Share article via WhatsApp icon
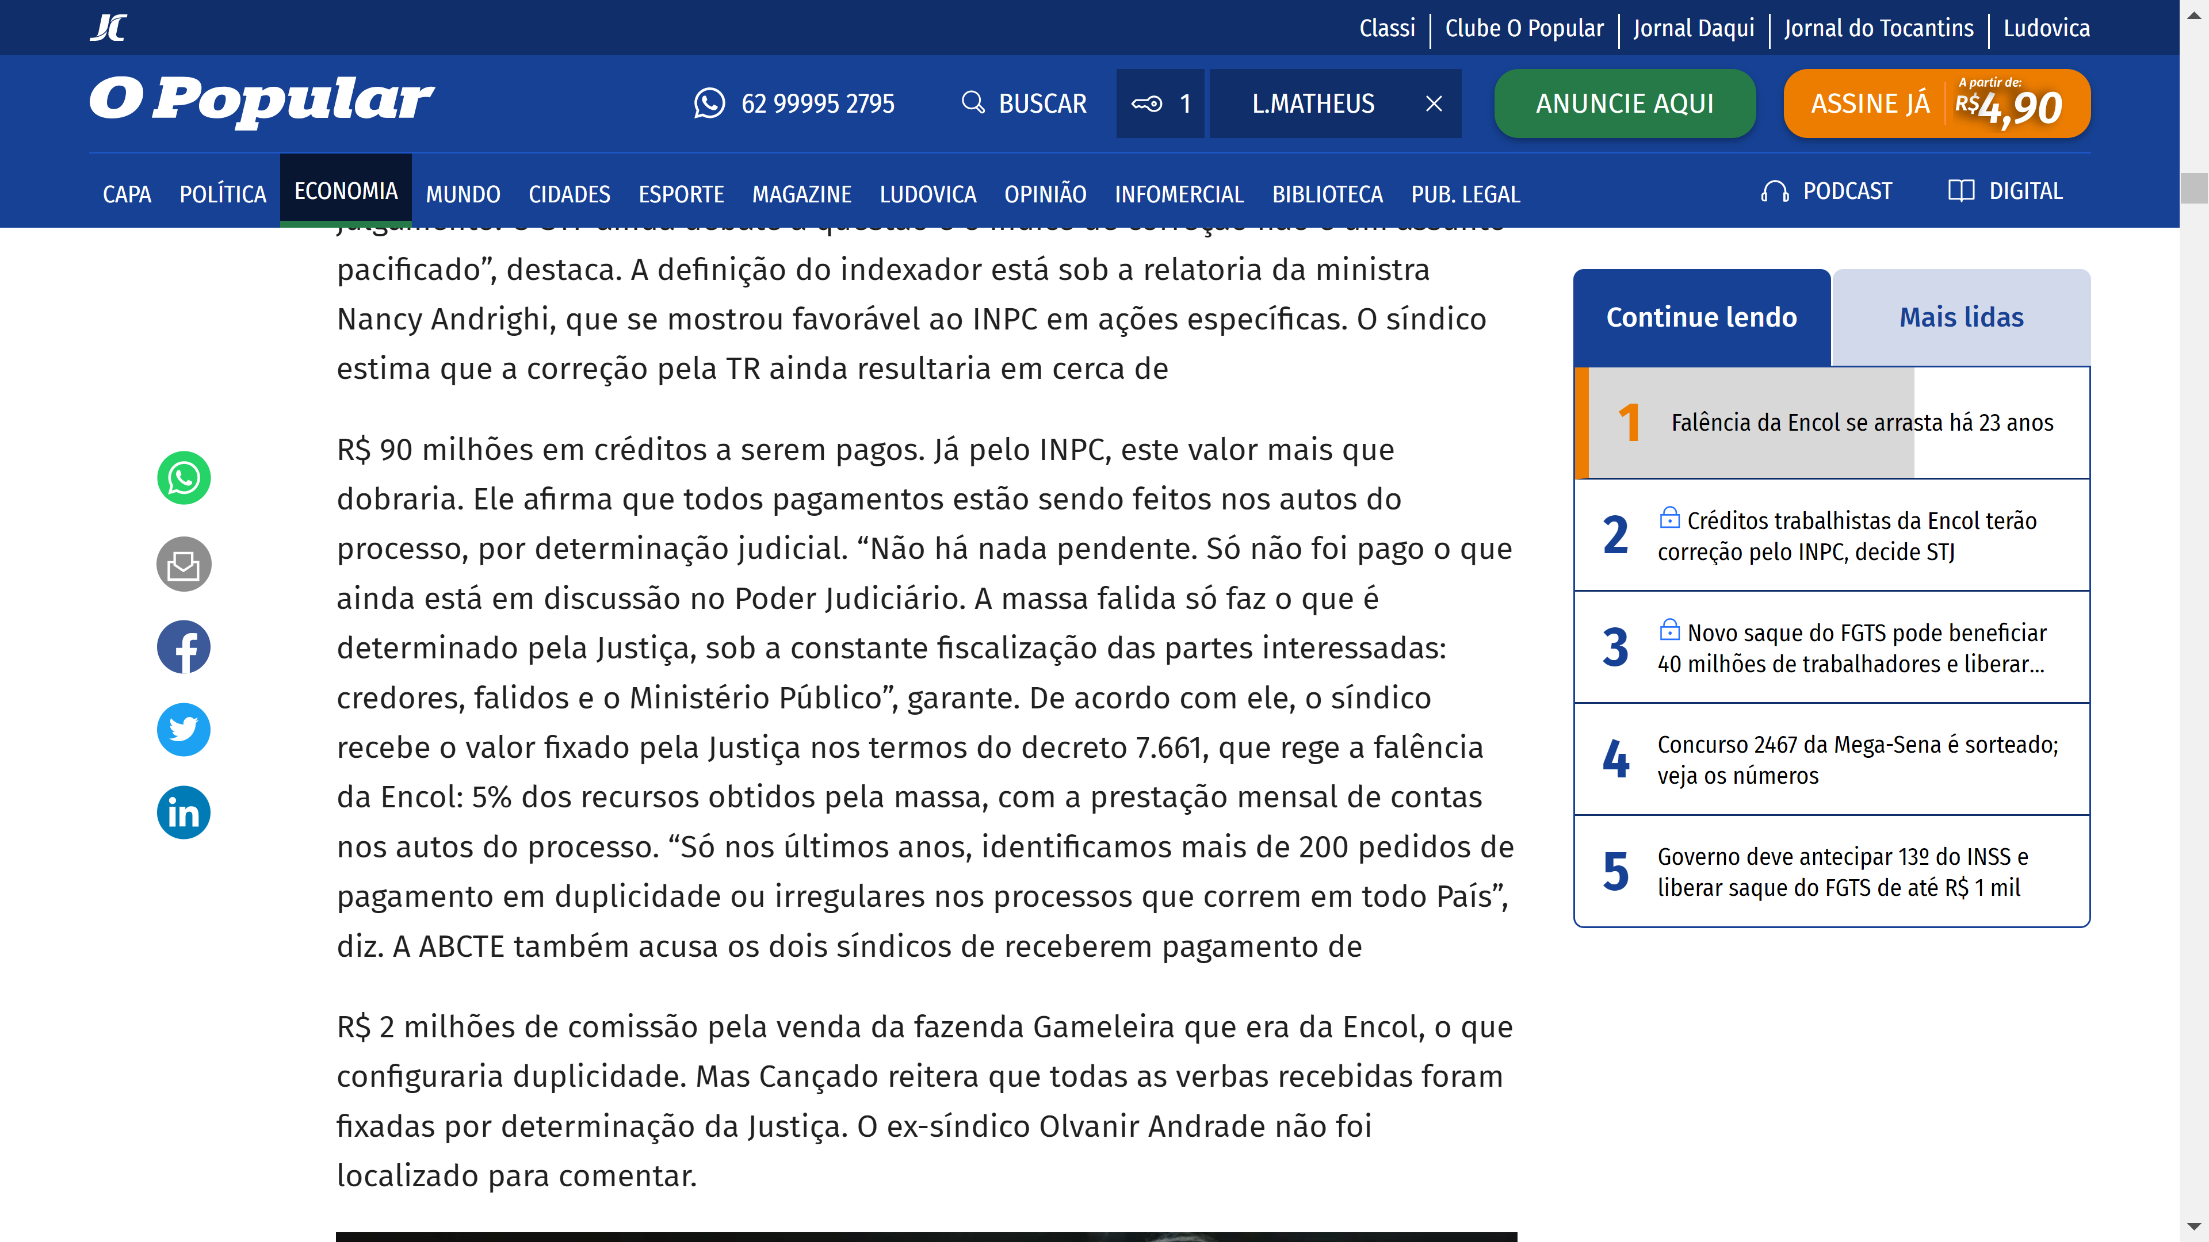Viewport: 2209px width, 1242px height. point(184,478)
